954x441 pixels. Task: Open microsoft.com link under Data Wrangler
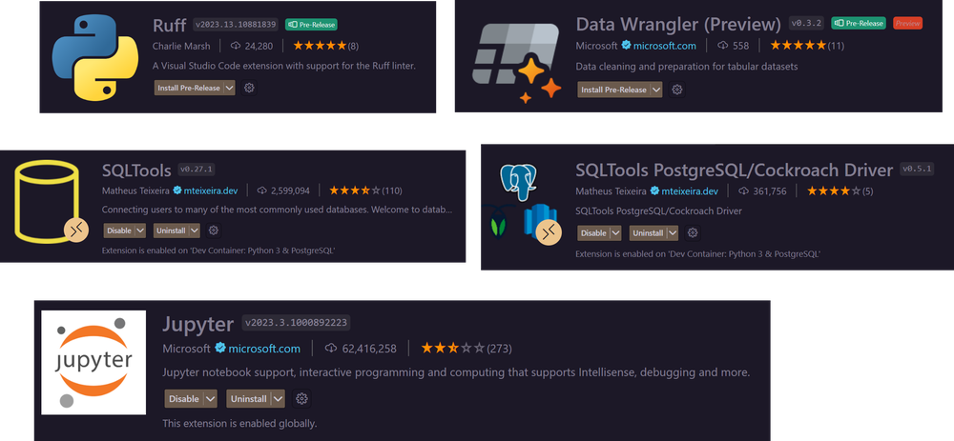coord(664,46)
